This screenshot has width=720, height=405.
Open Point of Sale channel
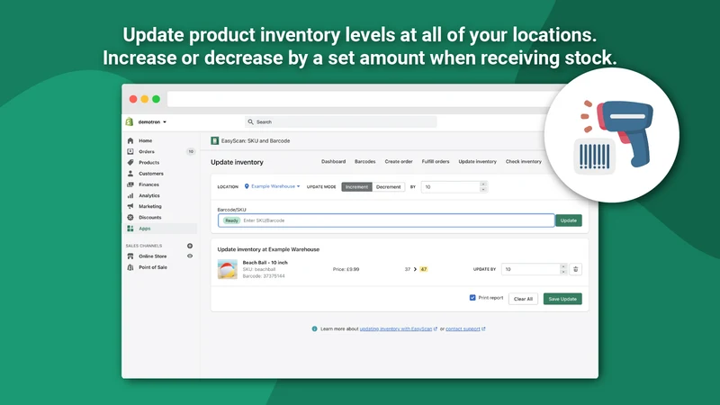pyautogui.click(x=152, y=267)
